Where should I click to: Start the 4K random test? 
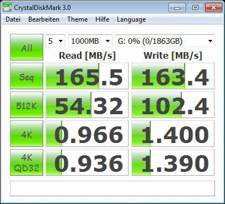(27, 134)
